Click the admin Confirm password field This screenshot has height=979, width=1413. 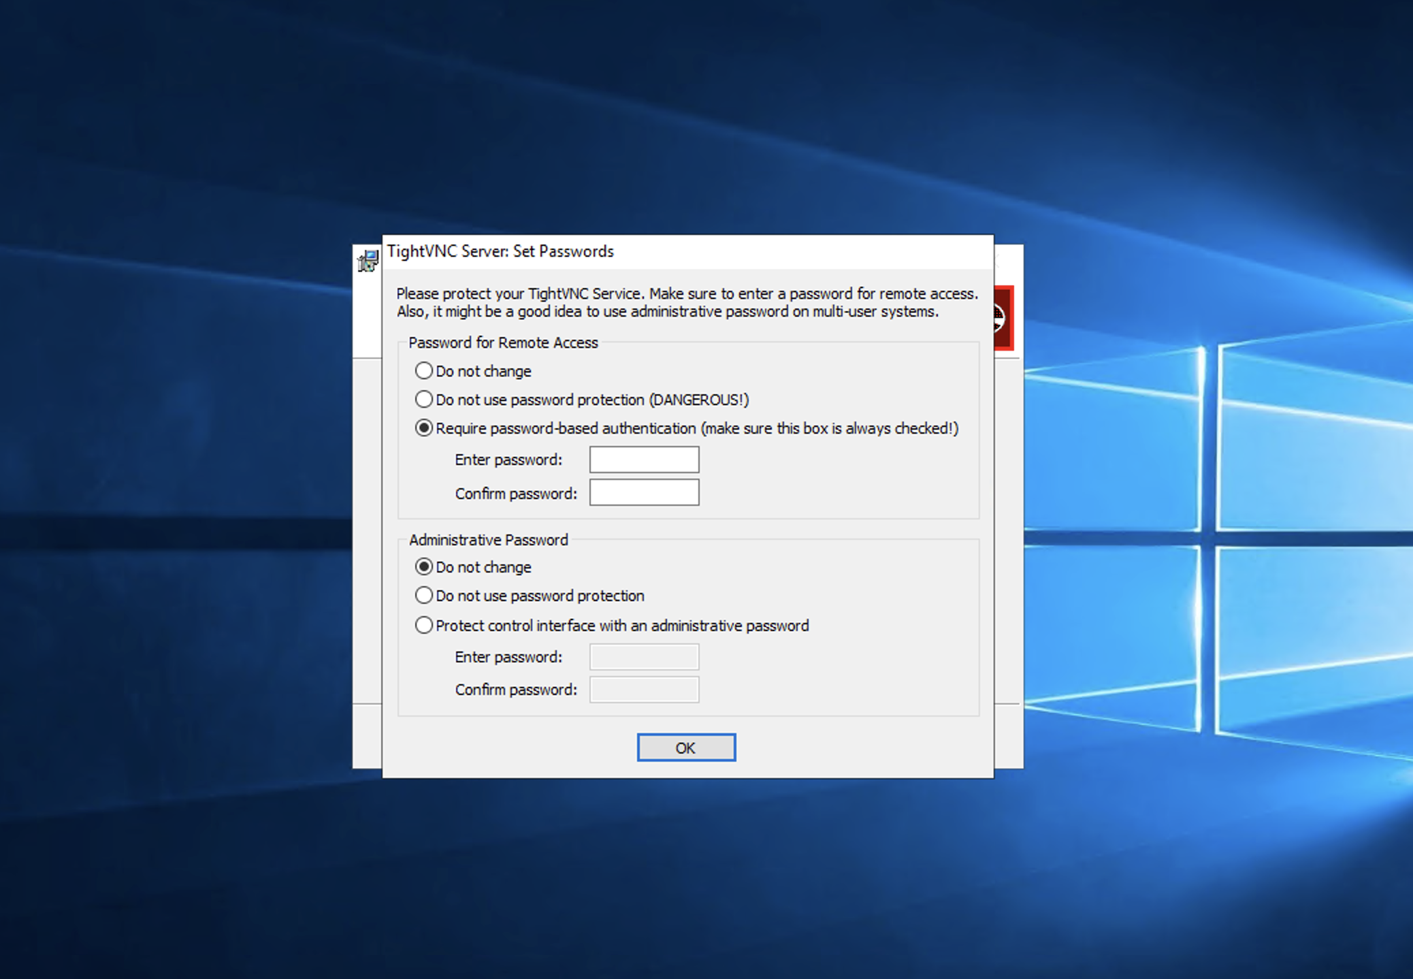pos(644,689)
